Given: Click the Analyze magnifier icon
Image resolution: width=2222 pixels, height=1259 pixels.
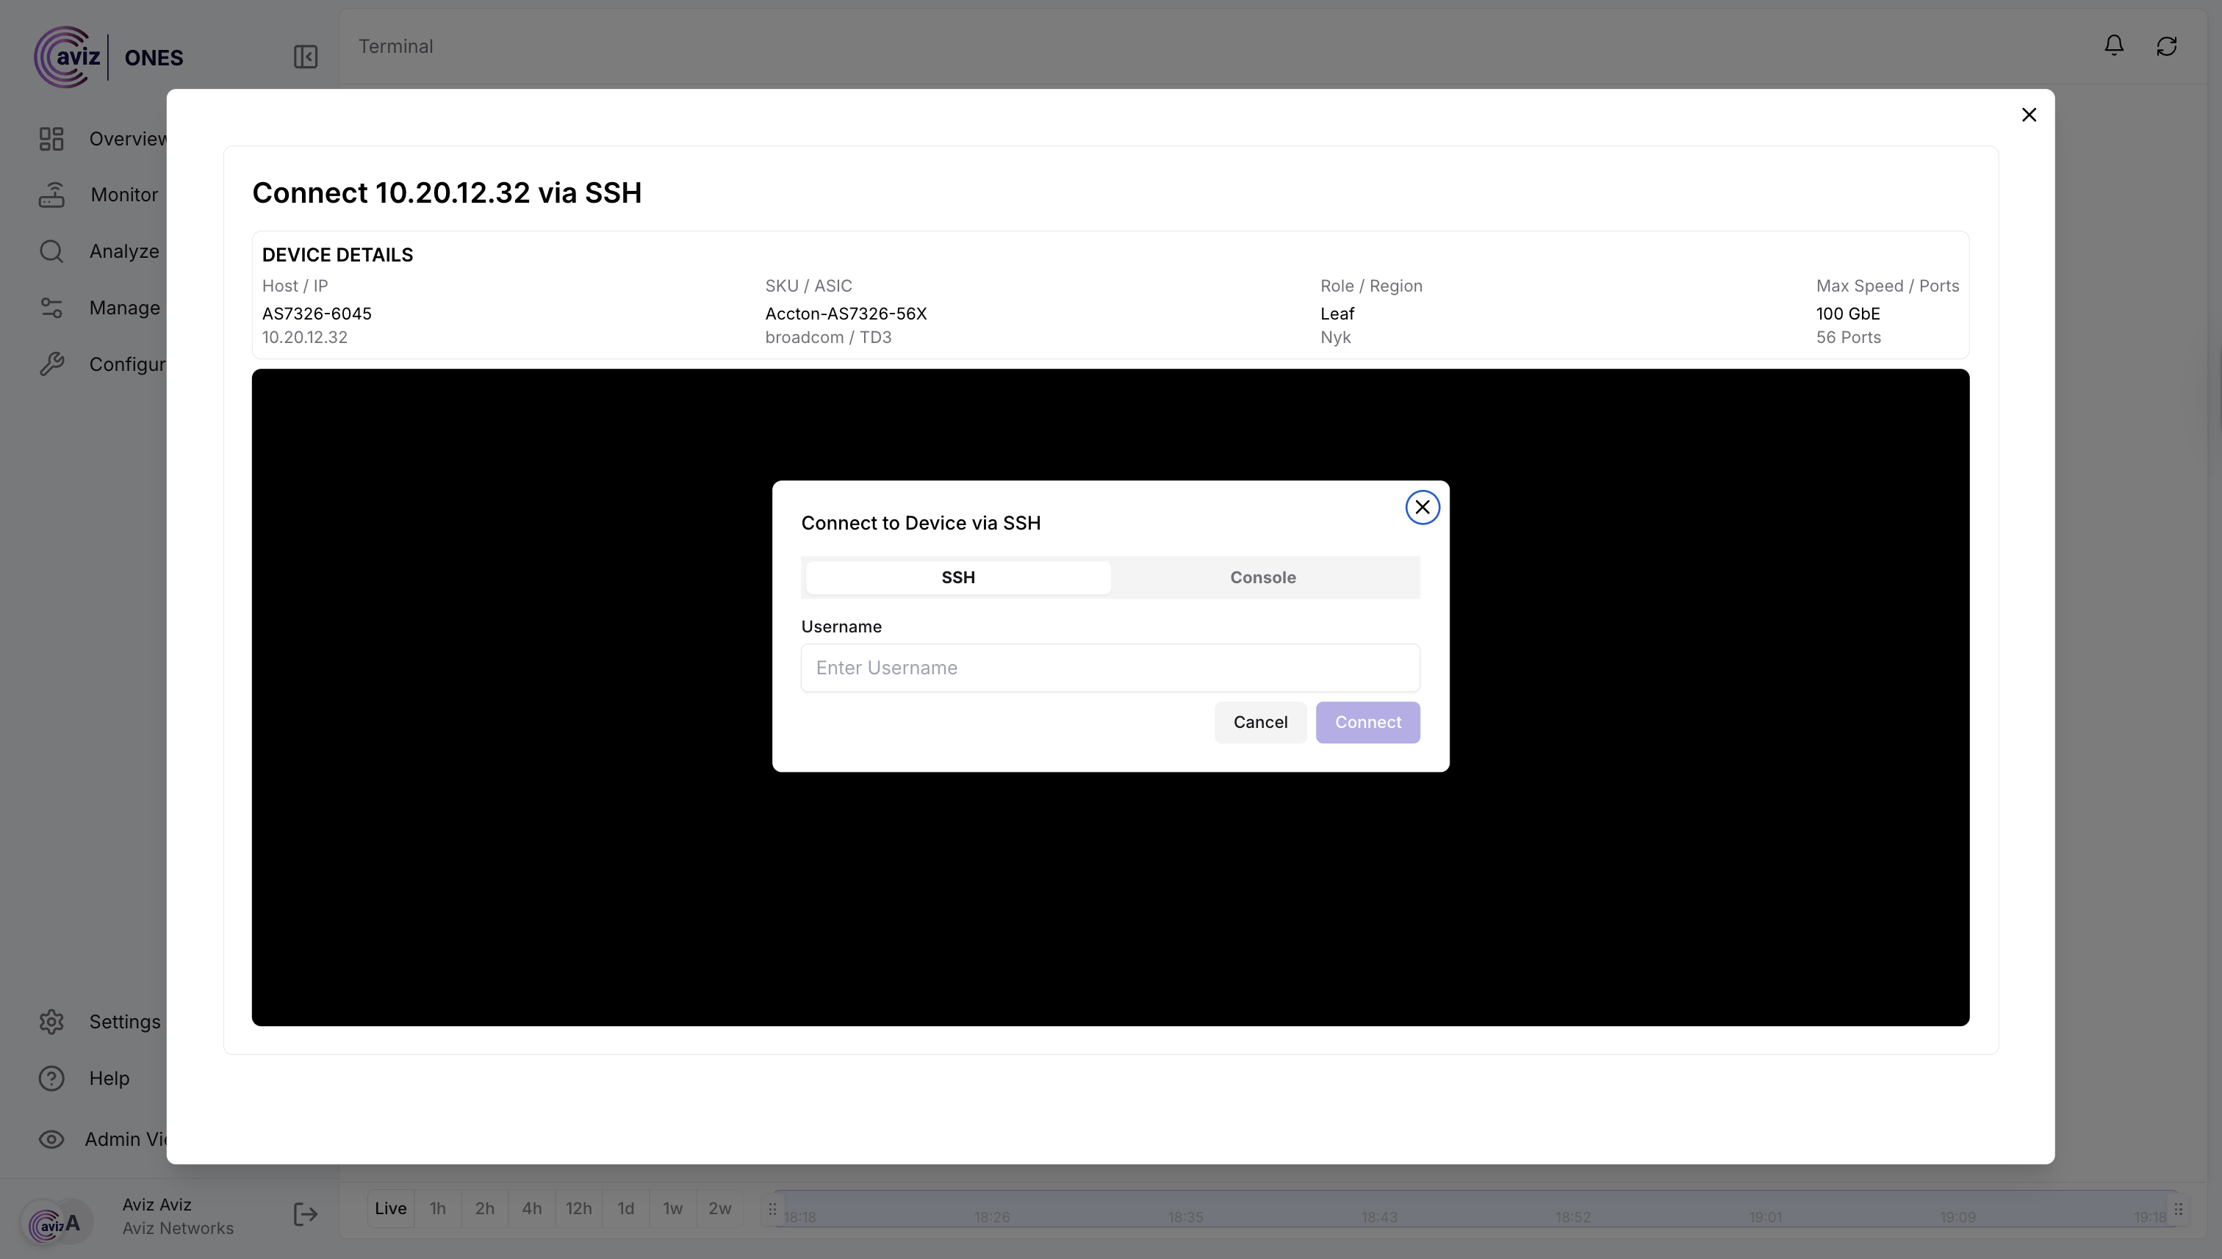Looking at the screenshot, I should pos(51,250).
